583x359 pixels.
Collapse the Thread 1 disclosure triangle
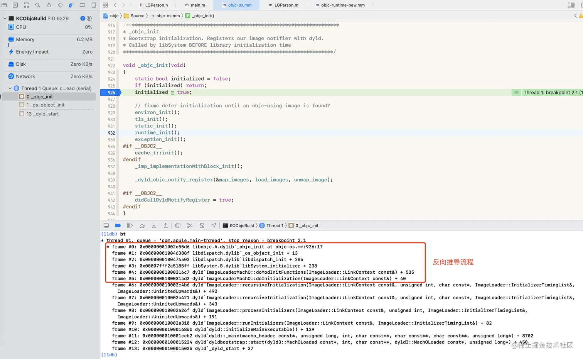click(10, 88)
